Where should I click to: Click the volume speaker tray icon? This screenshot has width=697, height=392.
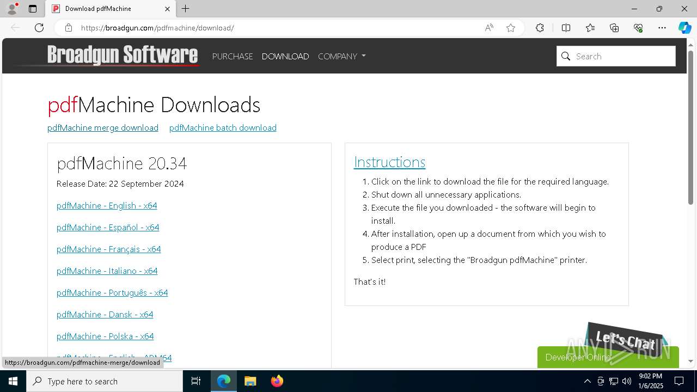[x=627, y=381]
